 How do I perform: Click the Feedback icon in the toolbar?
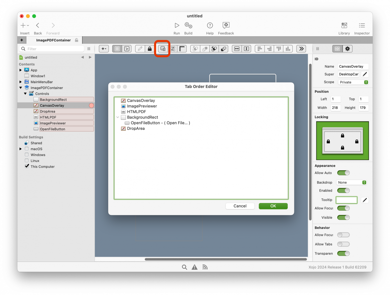[225, 27]
